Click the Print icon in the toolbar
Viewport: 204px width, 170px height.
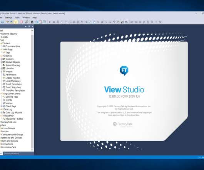[x=2, y=22]
